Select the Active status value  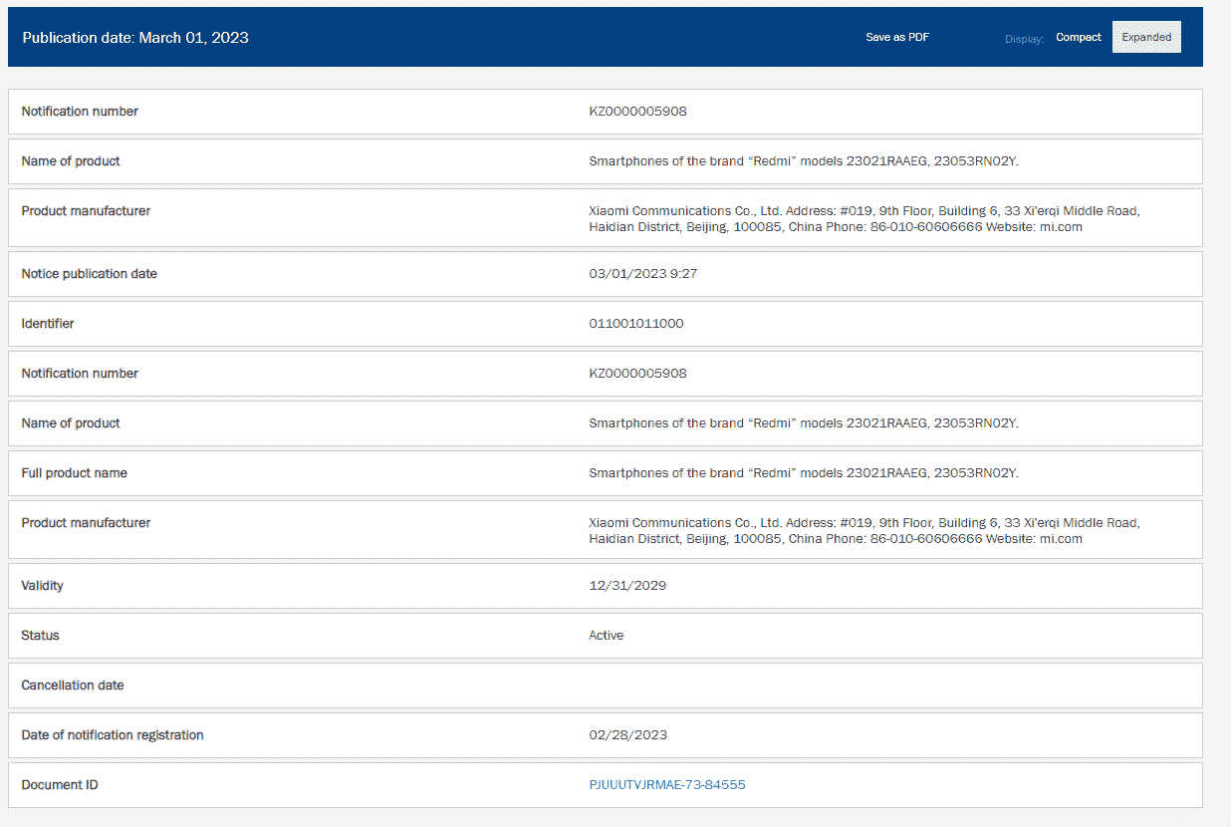[x=606, y=636]
